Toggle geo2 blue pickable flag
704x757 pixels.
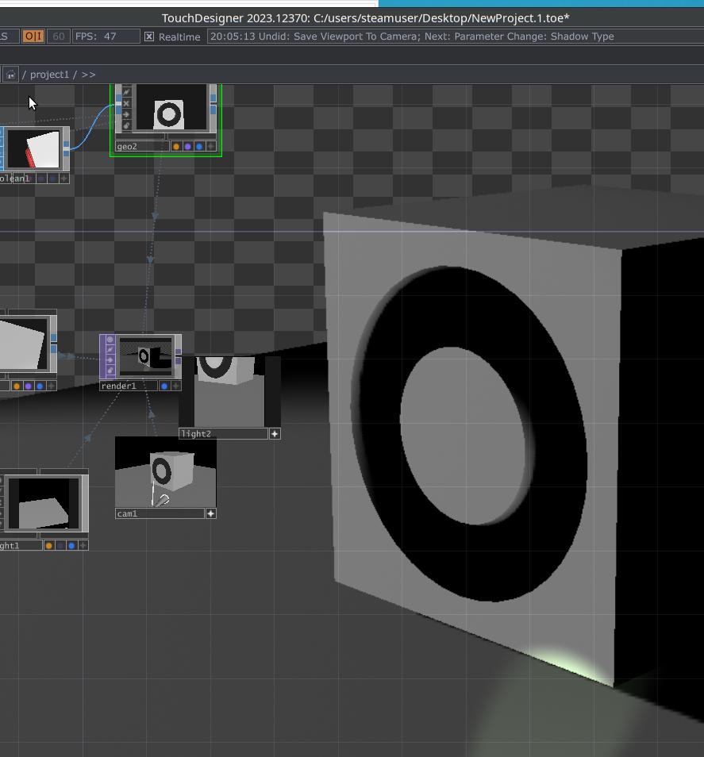199,146
